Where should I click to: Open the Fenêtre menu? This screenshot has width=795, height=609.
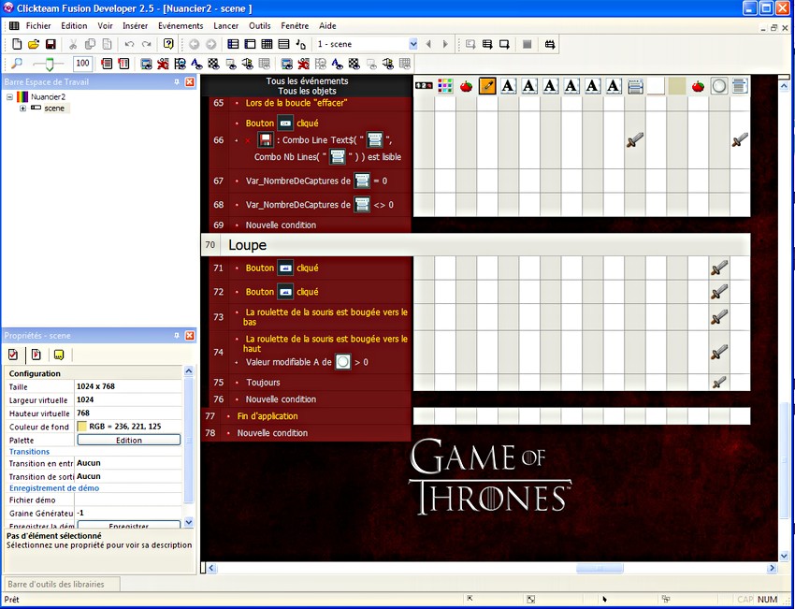tap(295, 26)
